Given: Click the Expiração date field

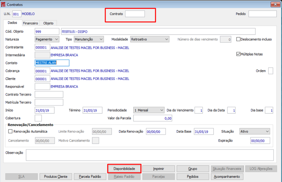Looking at the screenshot, I should click(260, 141).
